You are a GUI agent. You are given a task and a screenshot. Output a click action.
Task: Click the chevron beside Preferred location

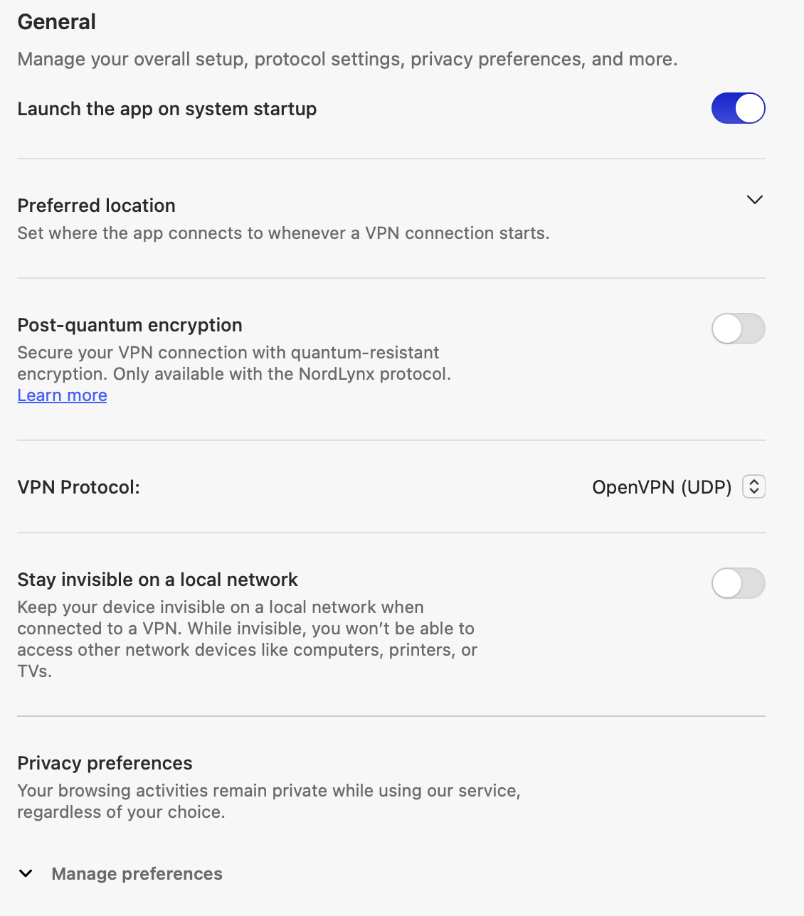point(755,200)
